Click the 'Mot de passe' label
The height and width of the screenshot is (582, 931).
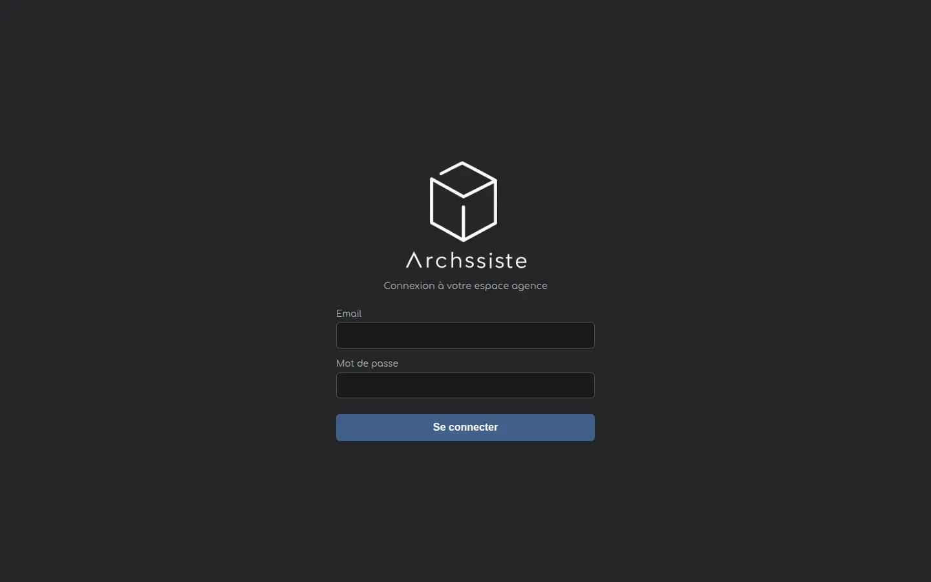[367, 363]
